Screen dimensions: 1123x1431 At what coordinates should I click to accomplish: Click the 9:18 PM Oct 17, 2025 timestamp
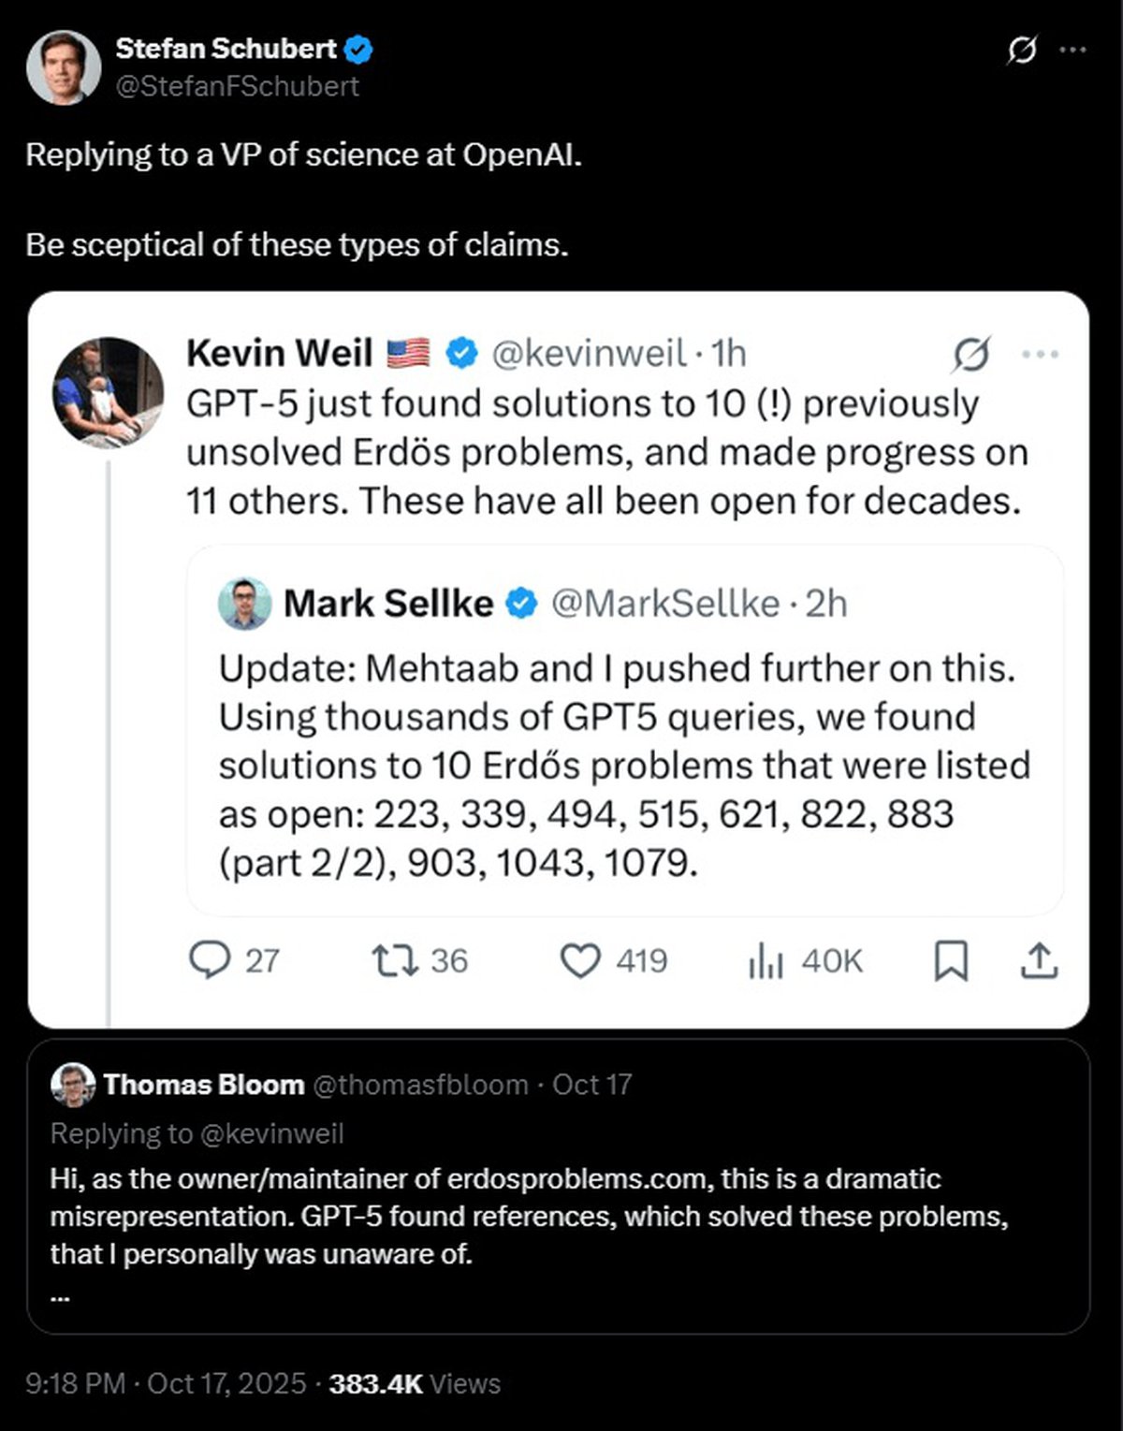(165, 1383)
